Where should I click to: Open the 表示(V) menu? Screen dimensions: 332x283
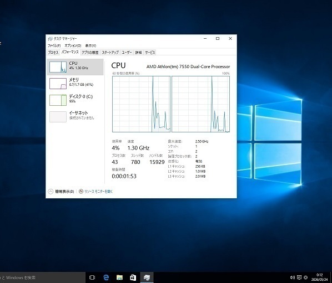tap(90, 45)
